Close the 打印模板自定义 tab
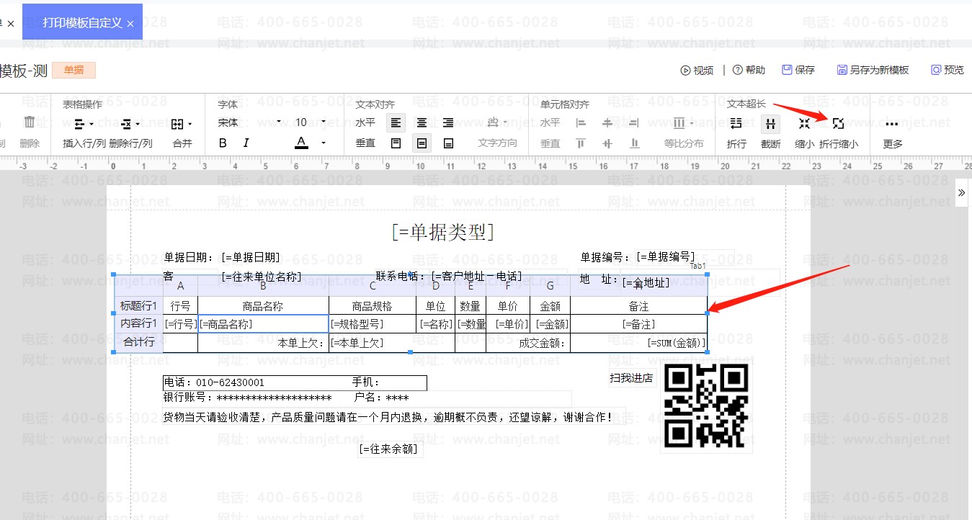The height and width of the screenshot is (520, 972). (x=130, y=24)
